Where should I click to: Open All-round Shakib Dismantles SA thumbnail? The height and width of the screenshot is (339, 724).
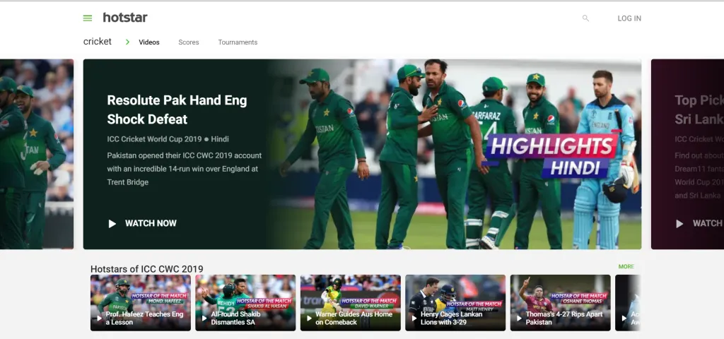245,302
